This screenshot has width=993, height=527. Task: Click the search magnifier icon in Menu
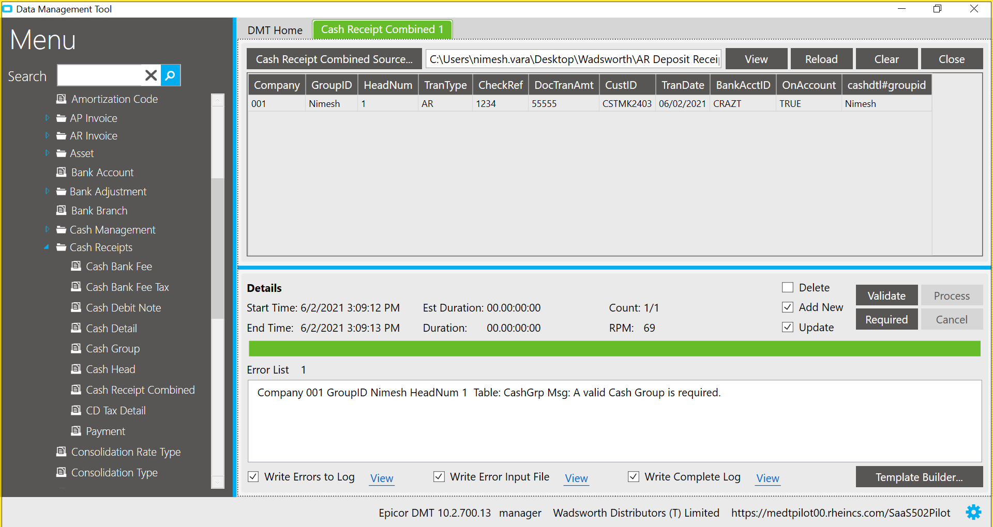(x=171, y=75)
